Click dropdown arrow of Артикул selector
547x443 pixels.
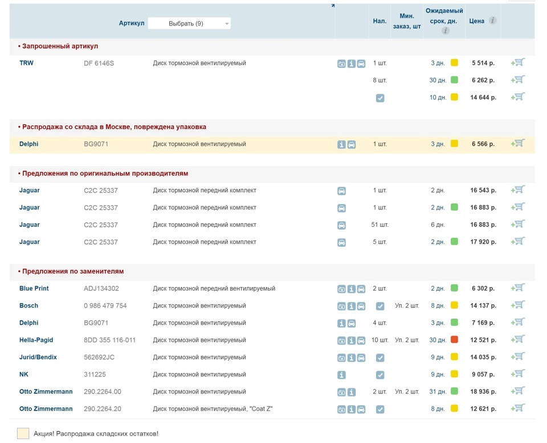(x=227, y=24)
